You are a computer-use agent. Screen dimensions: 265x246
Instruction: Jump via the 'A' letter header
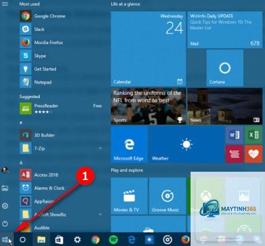tap(21, 163)
